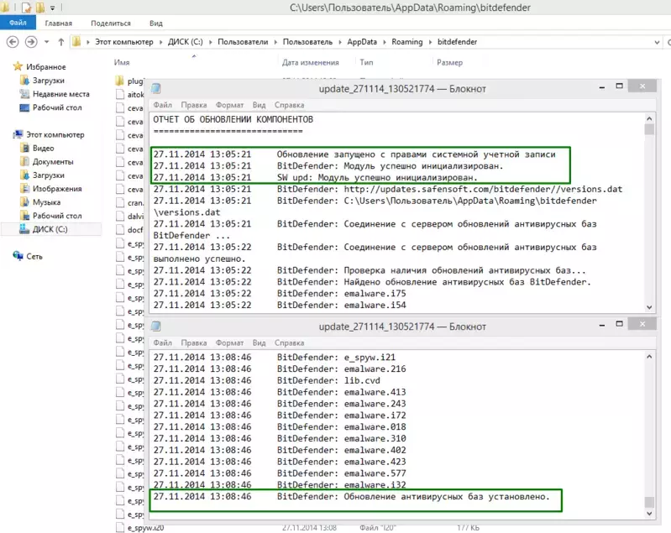
Task: Click Этот компьютер in the address bar
Action: [x=124, y=41]
